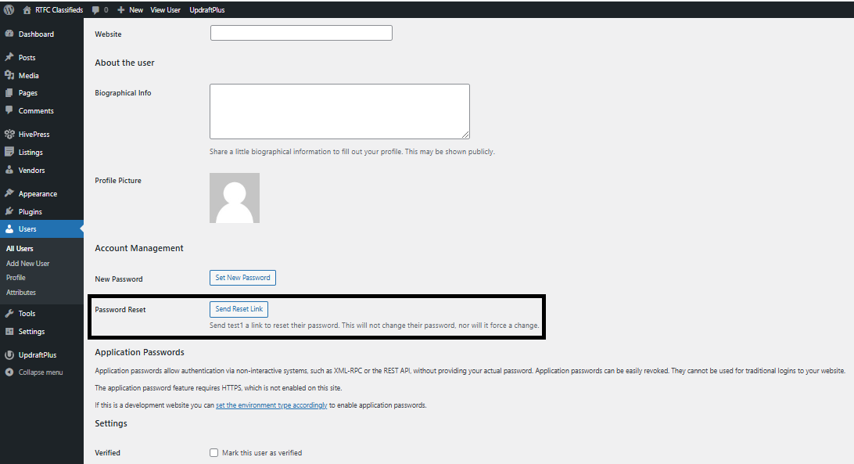Open Add New User submenu
The image size is (854, 464).
[x=28, y=264]
